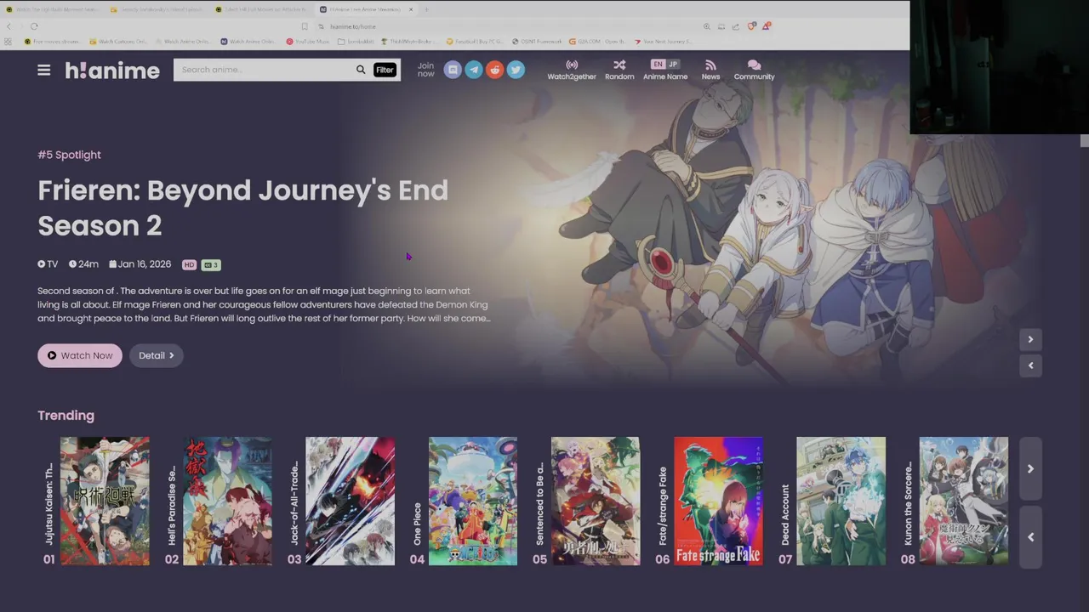Viewport: 1089px width, 612px height.
Task: Click the HD quality badge
Action: 189,265
